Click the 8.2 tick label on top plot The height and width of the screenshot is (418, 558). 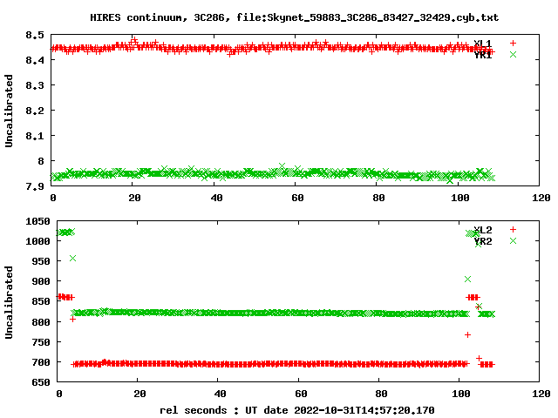pyautogui.click(x=35, y=111)
